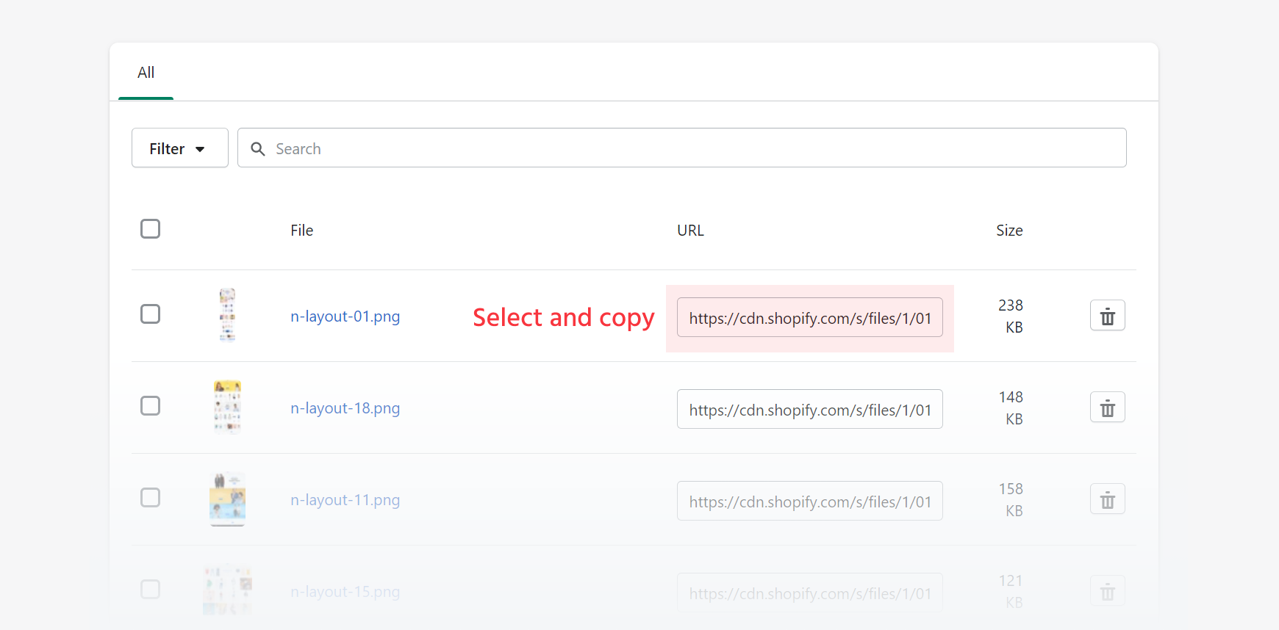Click trash icon for n-layout-18.png
The width and height of the screenshot is (1279, 630).
[x=1107, y=408]
